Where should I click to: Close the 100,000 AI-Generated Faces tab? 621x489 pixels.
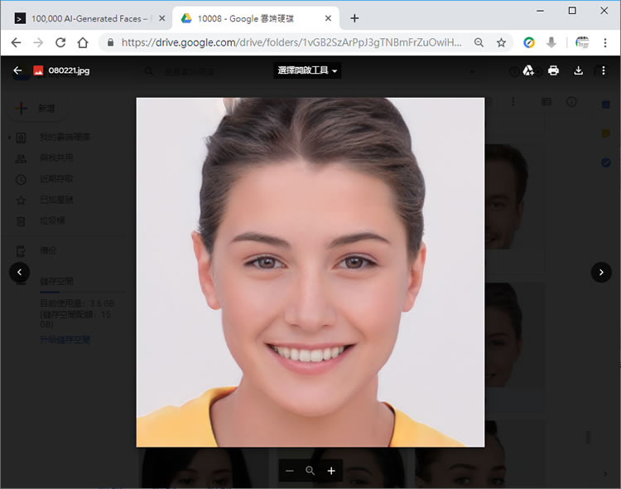[x=161, y=18]
